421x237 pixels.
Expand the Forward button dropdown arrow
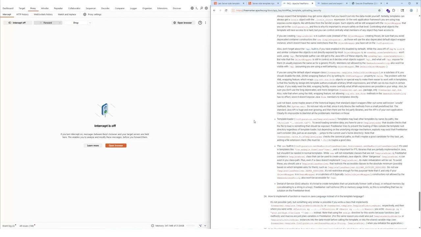coord(60,23)
